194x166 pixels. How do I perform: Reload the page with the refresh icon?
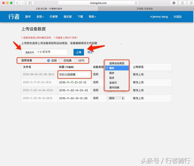tap(136, 3)
